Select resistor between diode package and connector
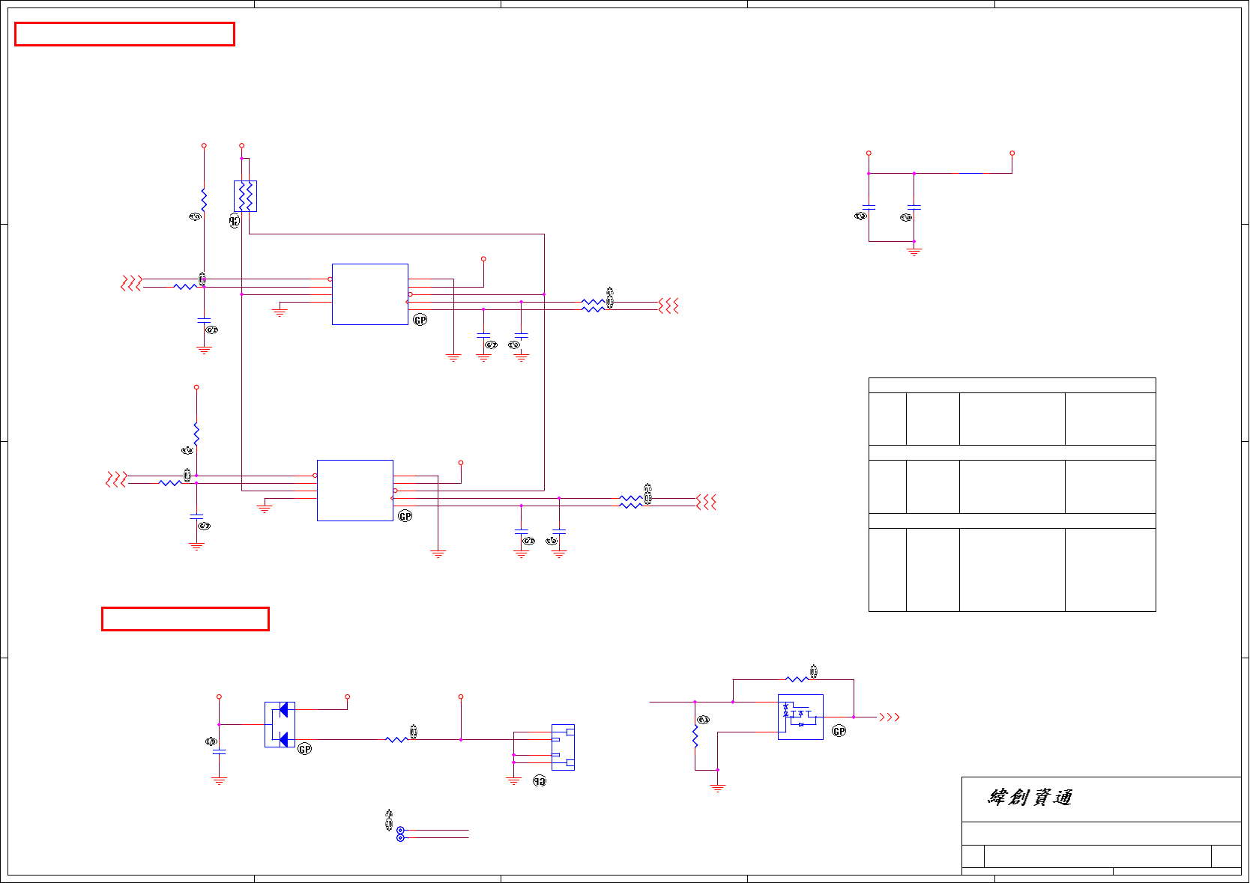 coord(397,739)
